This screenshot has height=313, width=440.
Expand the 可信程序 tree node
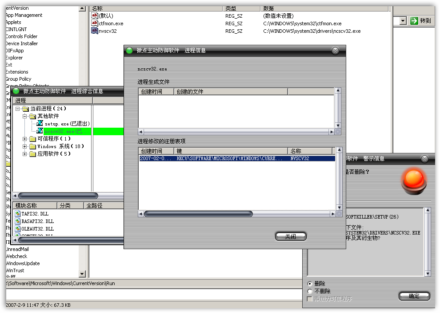(25, 139)
